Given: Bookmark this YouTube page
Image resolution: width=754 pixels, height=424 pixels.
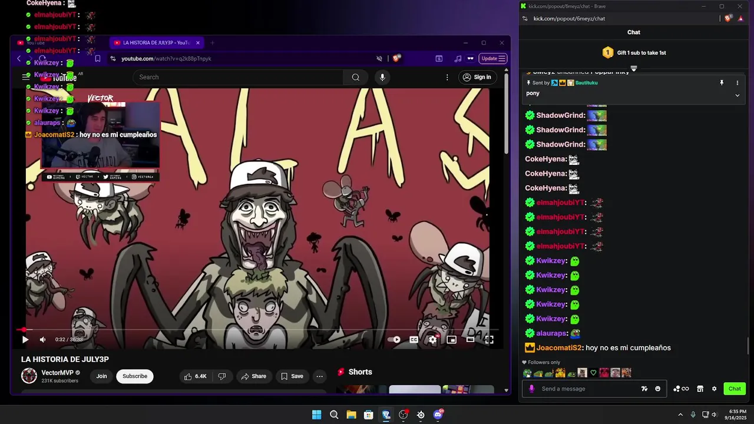Looking at the screenshot, I should [x=97, y=58].
